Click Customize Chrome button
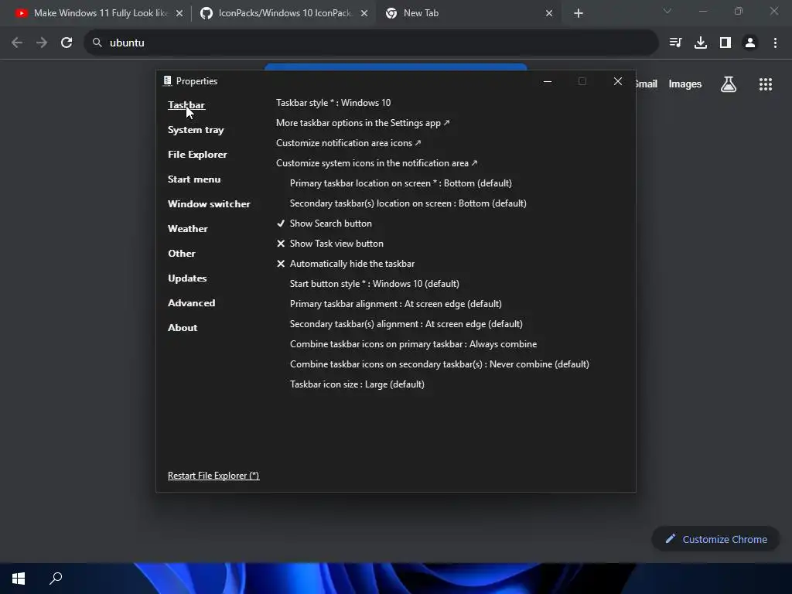 click(715, 539)
